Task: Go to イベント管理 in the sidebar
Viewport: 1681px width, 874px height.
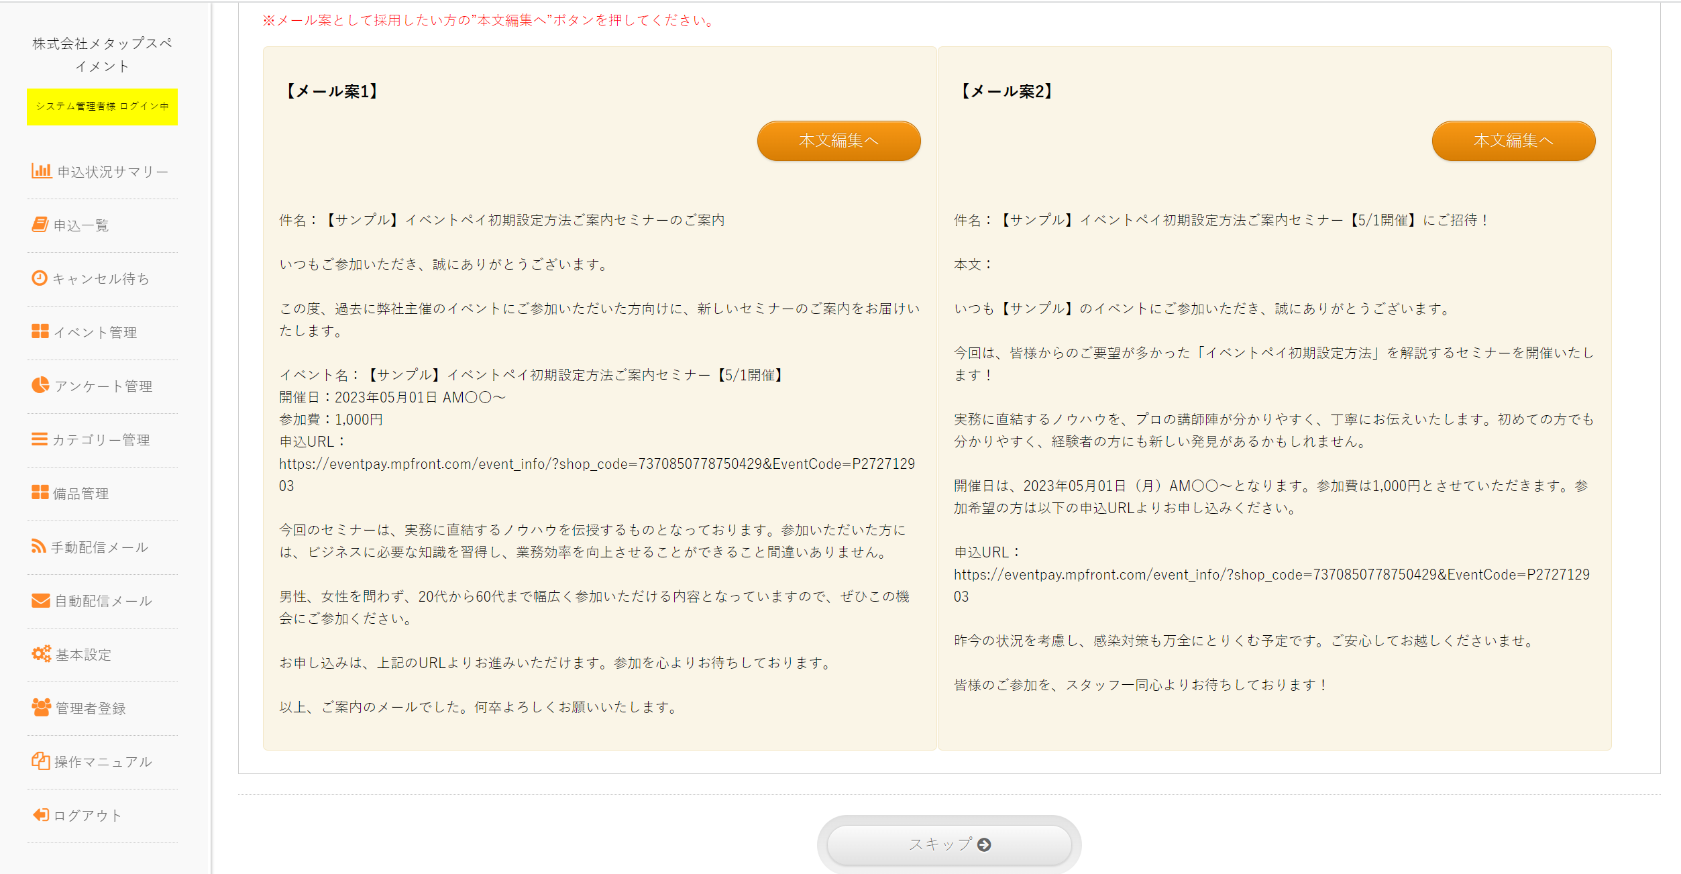Action: (x=95, y=333)
